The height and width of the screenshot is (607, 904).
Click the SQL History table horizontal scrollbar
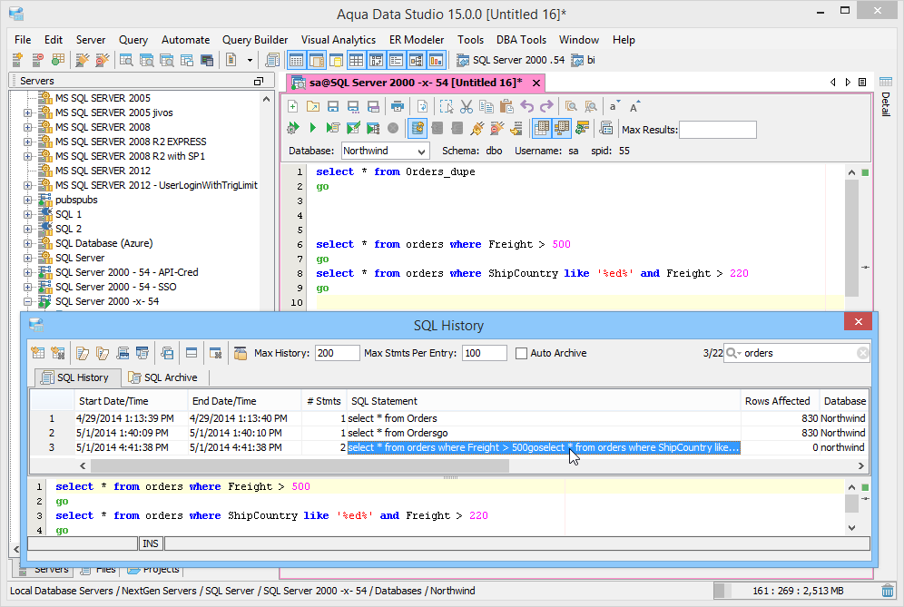[x=300, y=465]
